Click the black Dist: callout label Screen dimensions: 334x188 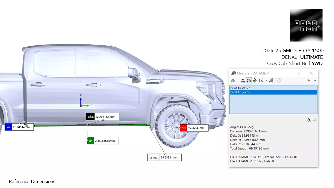(91, 117)
